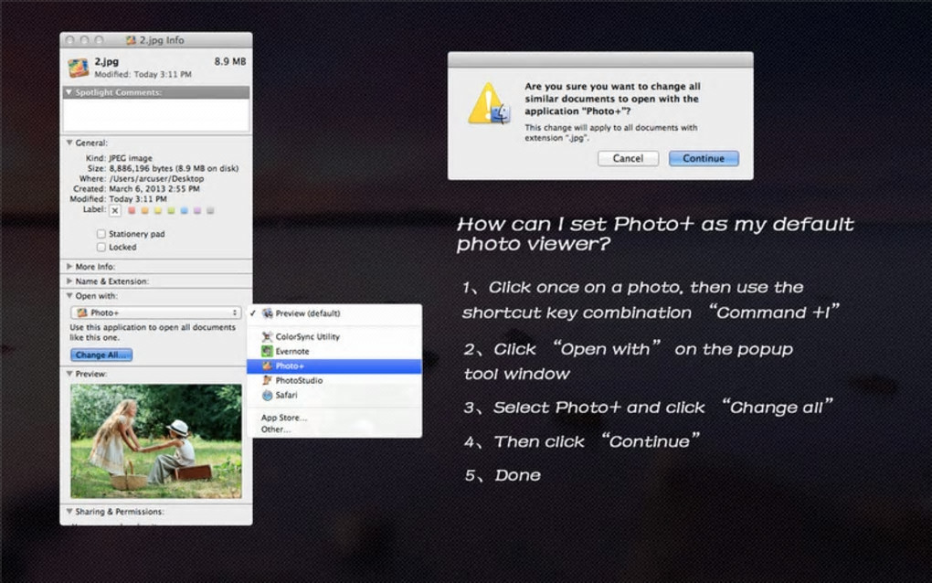Click the 2.jpg file icon in Info header

[79, 67]
